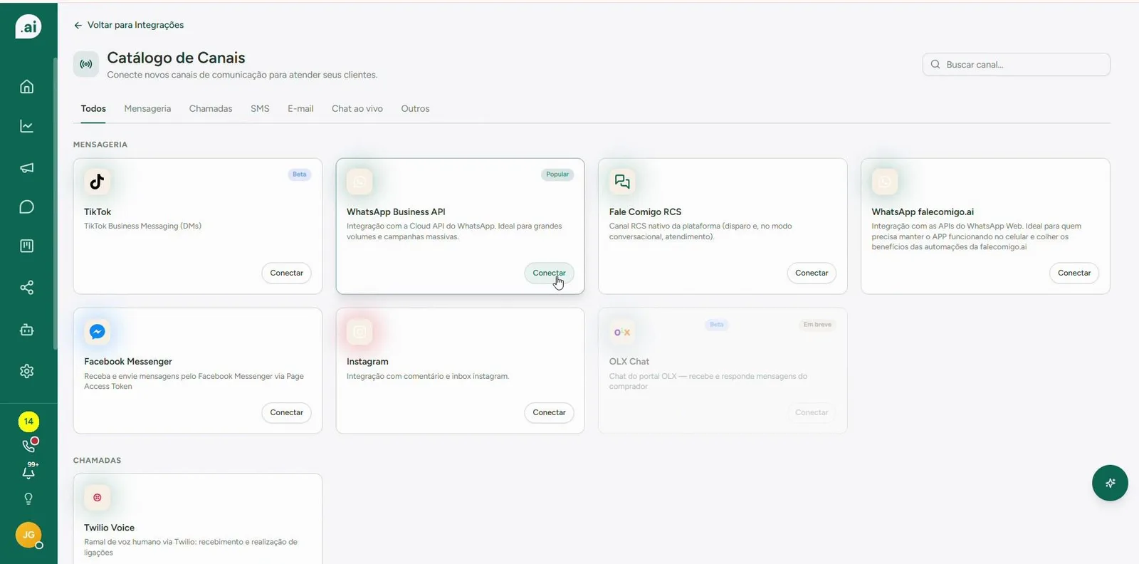Click the 'MENSAGERIA' section heading

click(100, 145)
